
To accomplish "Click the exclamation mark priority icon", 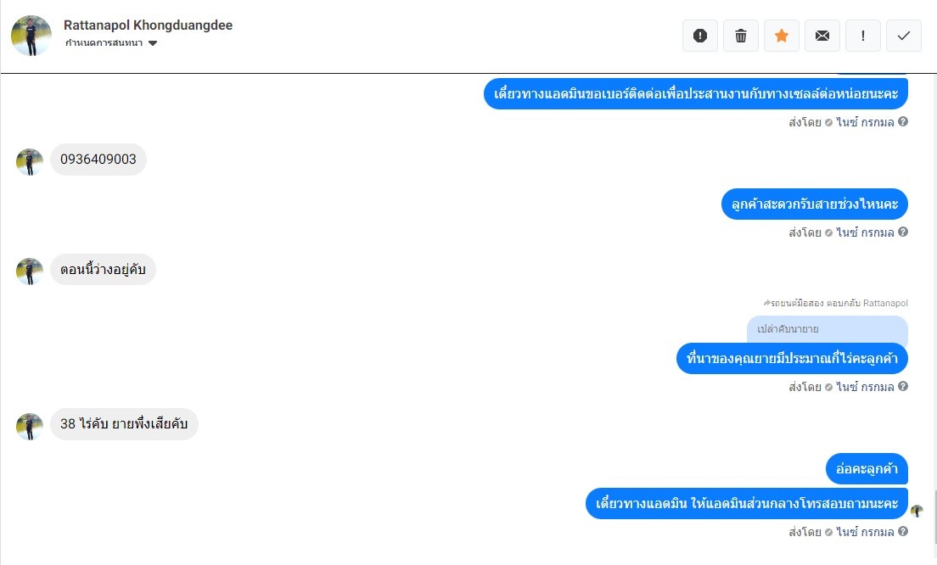I will tap(862, 36).
